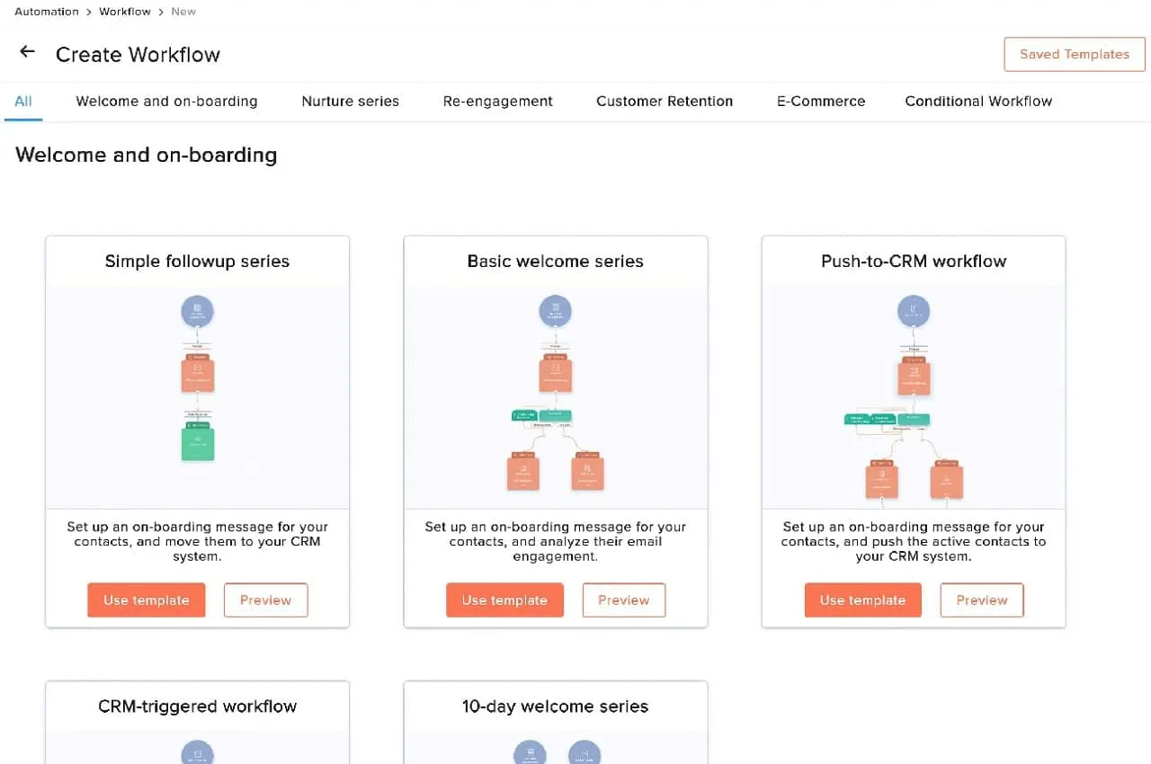
Task: Go to the Re-engagement tab
Action: [x=497, y=102]
